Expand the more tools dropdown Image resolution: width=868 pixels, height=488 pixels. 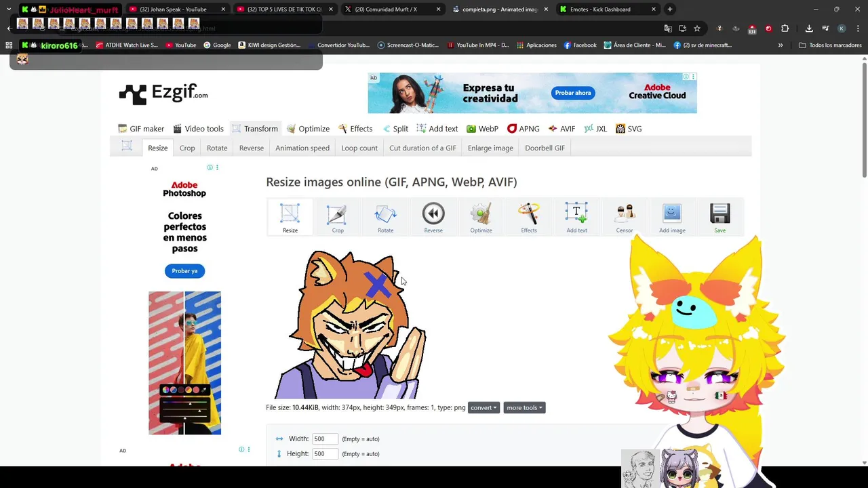click(x=524, y=407)
